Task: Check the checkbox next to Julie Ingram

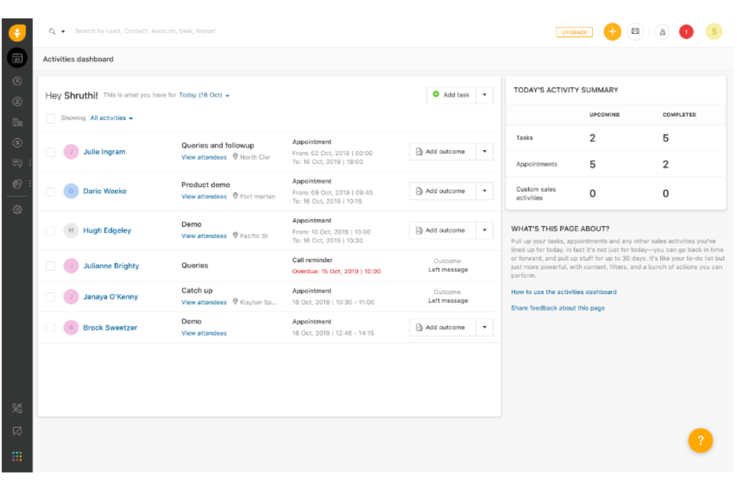Action: point(50,152)
